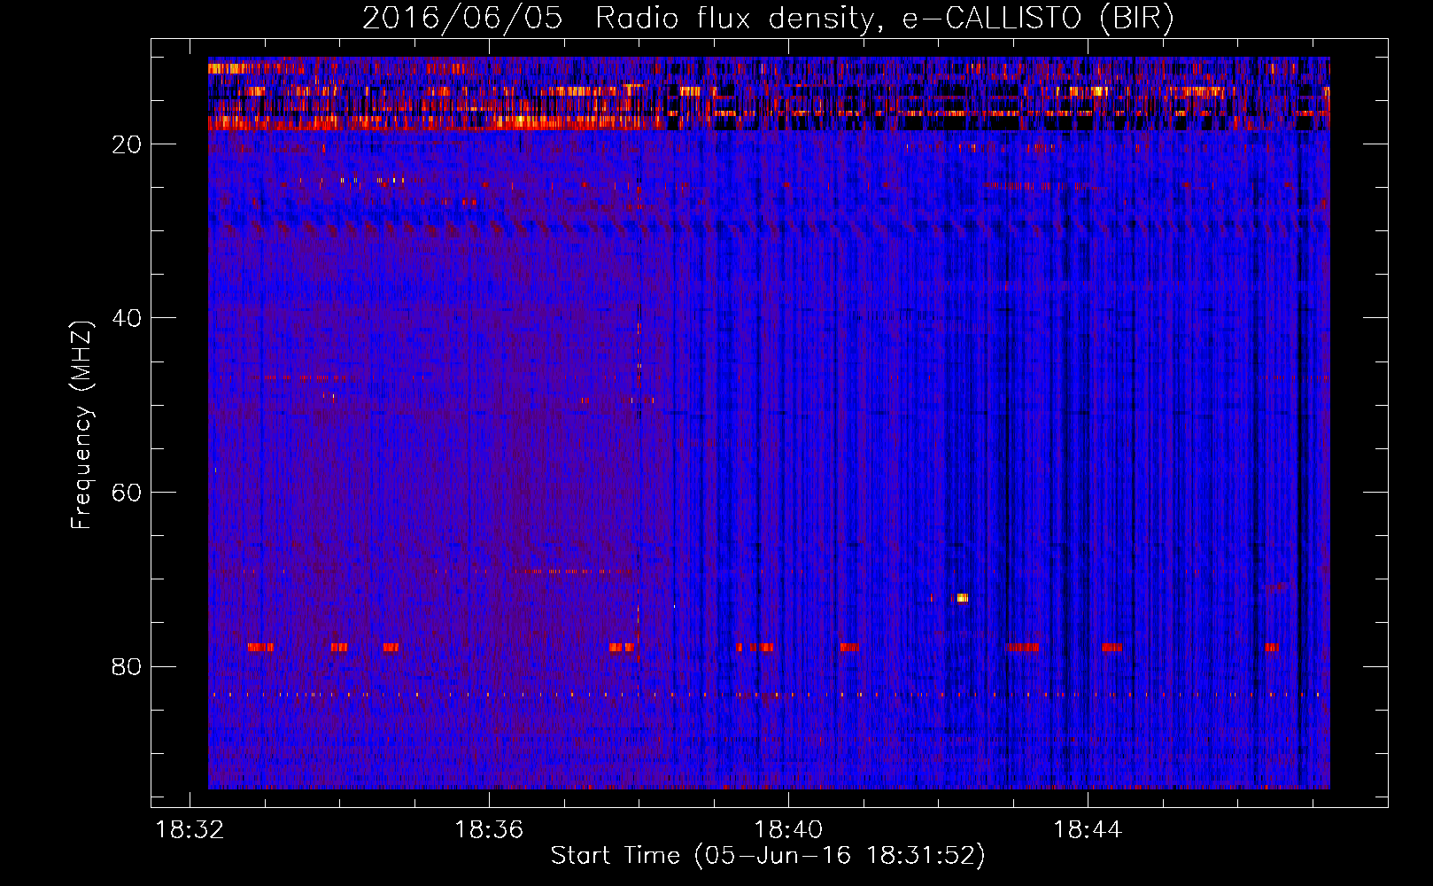Click the 18:40 time tick label
This screenshot has height=886, width=1433.
pos(788,830)
